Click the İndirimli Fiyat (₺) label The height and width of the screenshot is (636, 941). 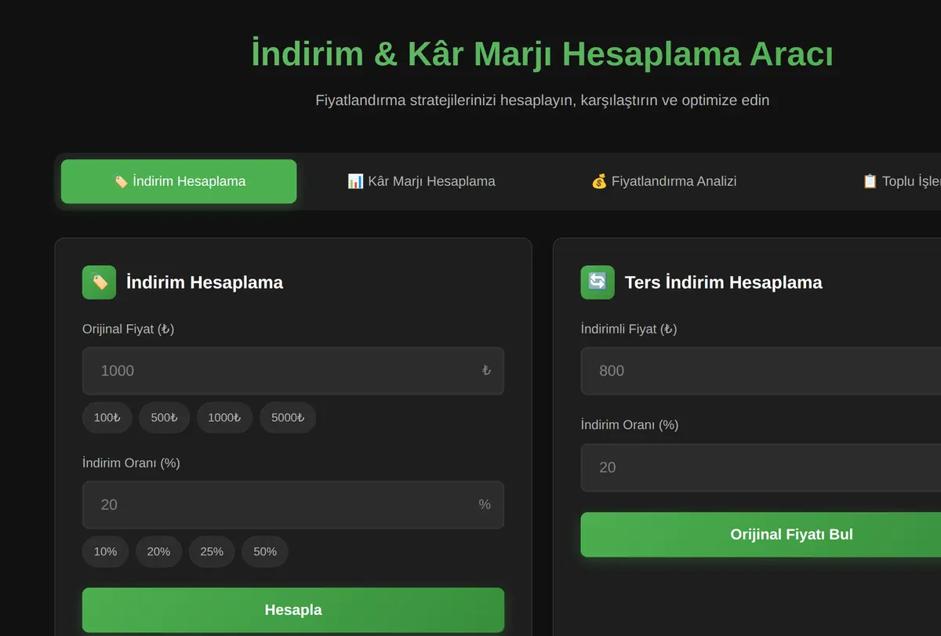pyautogui.click(x=629, y=329)
